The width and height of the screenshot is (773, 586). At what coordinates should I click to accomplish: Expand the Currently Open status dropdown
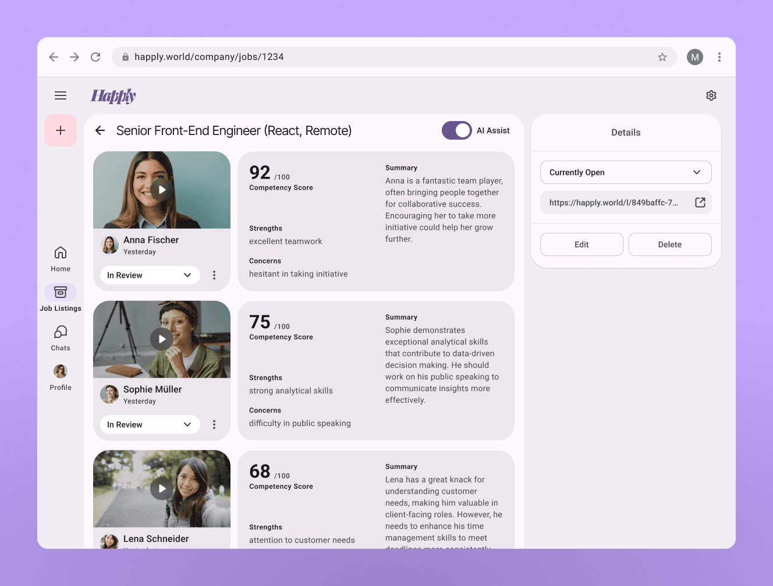coord(626,172)
